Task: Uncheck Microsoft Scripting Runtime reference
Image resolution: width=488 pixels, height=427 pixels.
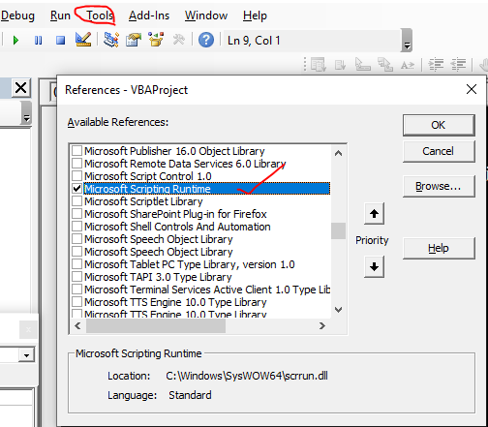Action: coord(76,189)
